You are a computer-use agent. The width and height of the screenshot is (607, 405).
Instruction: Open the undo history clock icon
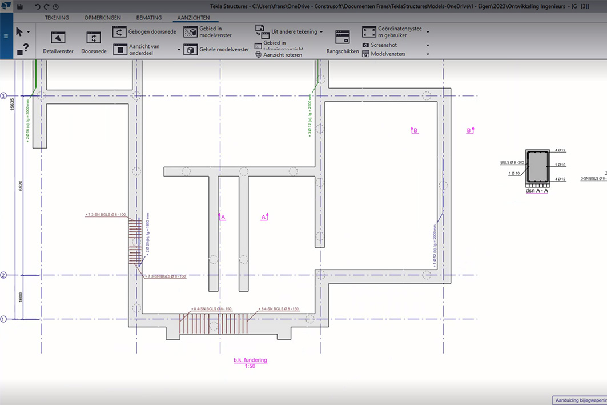click(x=56, y=7)
